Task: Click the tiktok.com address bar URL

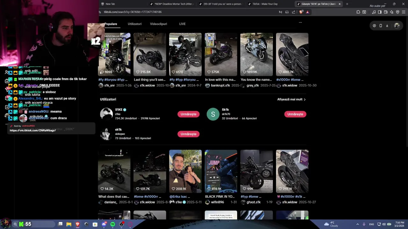Action: pos(133,12)
